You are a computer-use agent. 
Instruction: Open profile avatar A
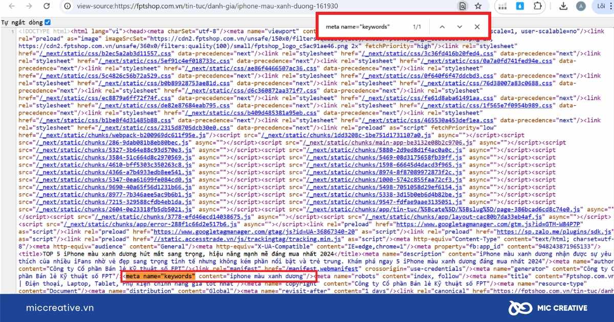click(x=580, y=6)
